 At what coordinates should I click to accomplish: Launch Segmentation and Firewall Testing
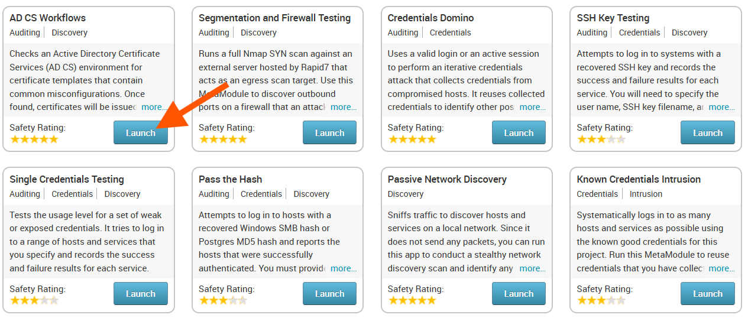pyautogui.click(x=329, y=133)
